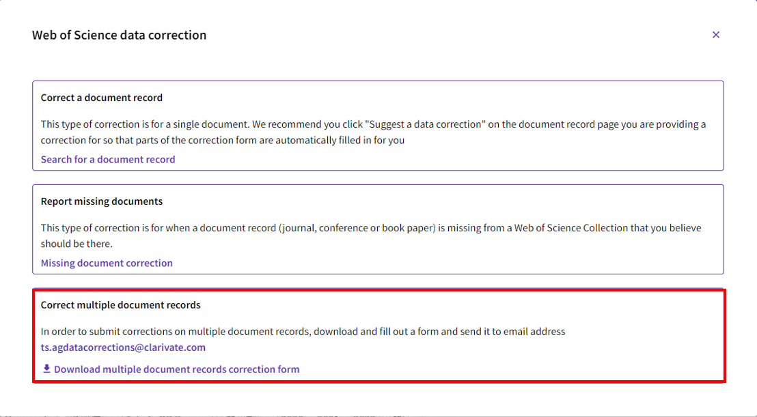Click the Web of Science data correction title
Viewport: 757px width, 417px height.
119,35
